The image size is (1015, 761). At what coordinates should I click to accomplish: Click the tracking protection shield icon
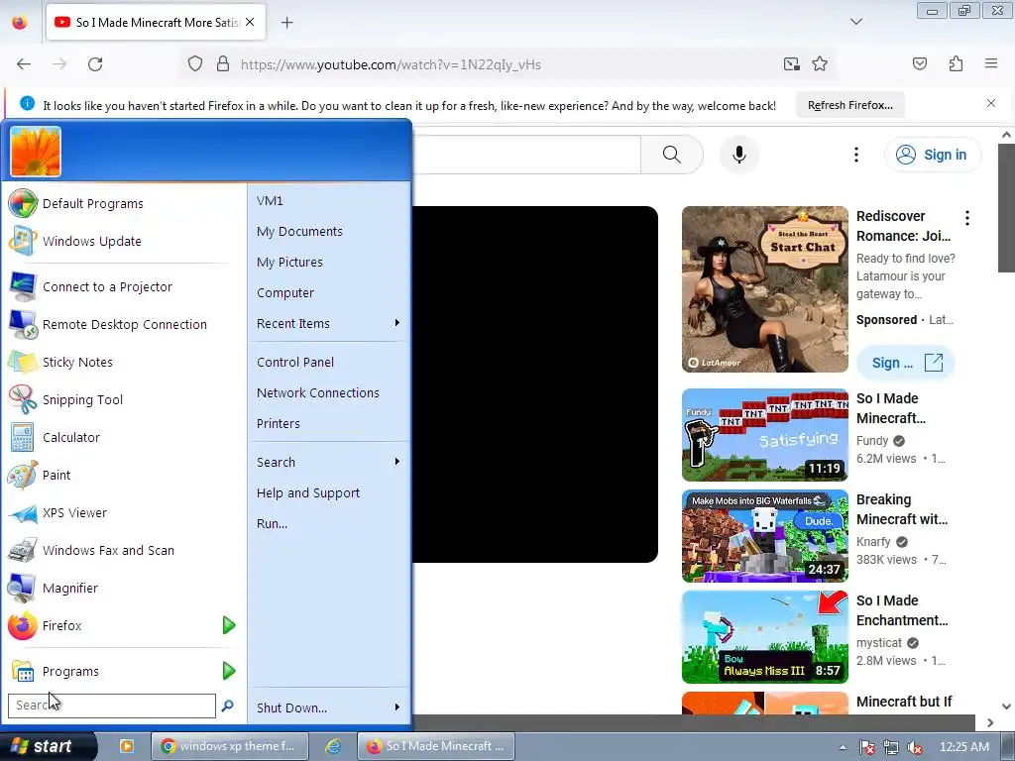coord(195,64)
